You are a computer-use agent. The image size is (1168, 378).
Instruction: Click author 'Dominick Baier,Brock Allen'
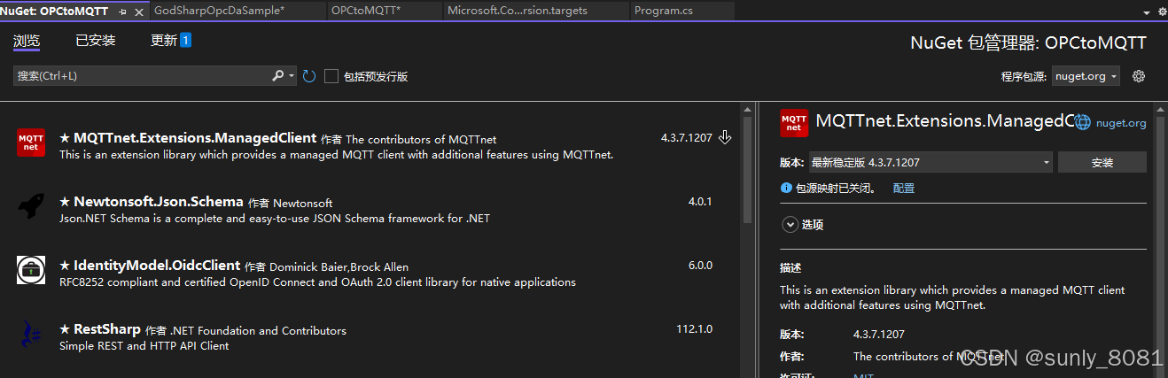coord(339,266)
